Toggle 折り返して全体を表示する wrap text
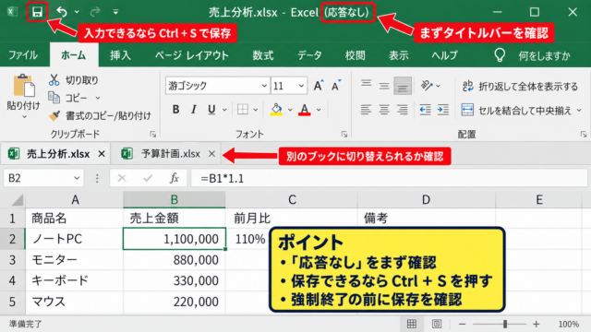The width and height of the screenshot is (591, 332). tap(520, 87)
